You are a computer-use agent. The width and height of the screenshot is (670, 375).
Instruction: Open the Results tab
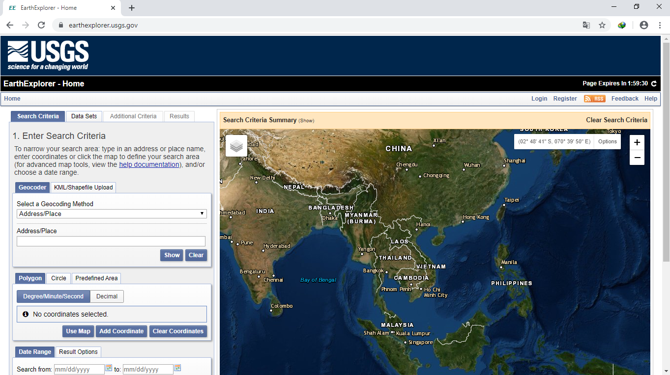pos(179,116)
